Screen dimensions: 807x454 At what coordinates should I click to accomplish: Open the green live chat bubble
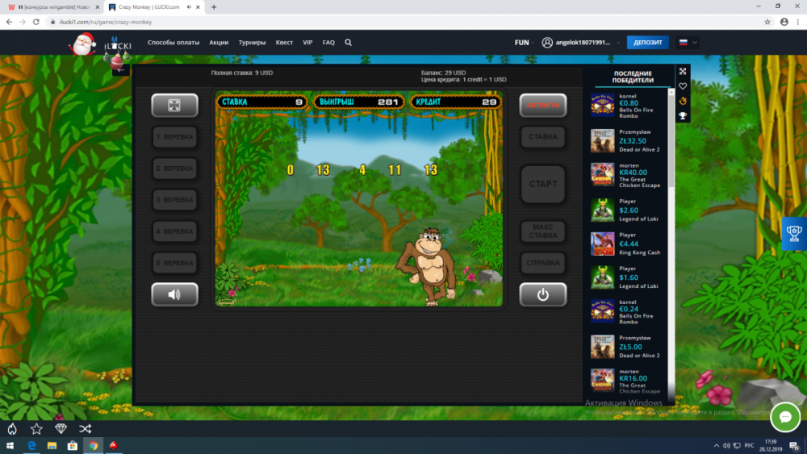[784, 417]
